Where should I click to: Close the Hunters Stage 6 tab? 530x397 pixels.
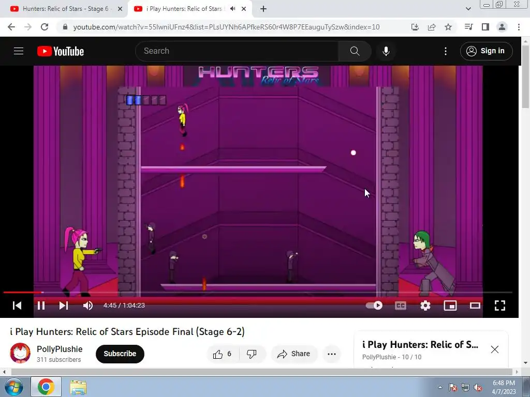point(120,9)
